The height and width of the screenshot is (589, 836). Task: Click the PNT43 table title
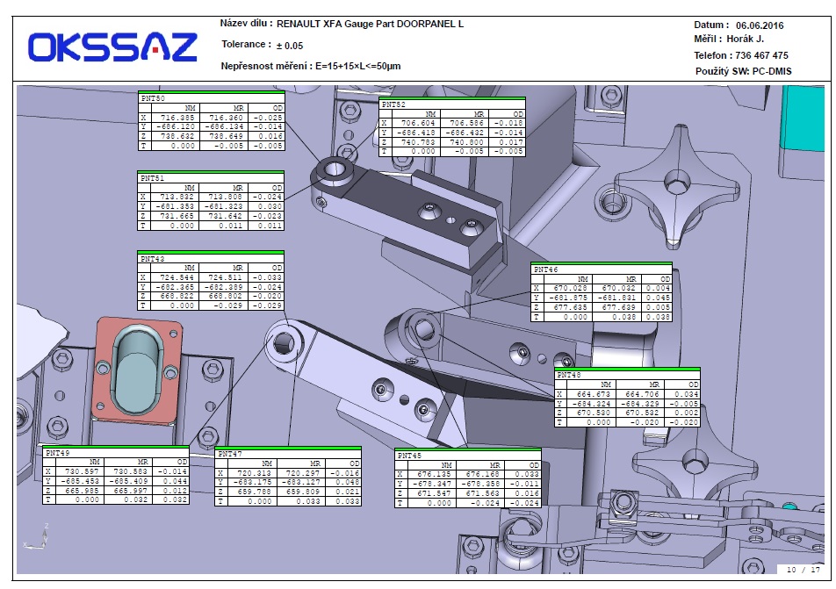click(152, 259)
